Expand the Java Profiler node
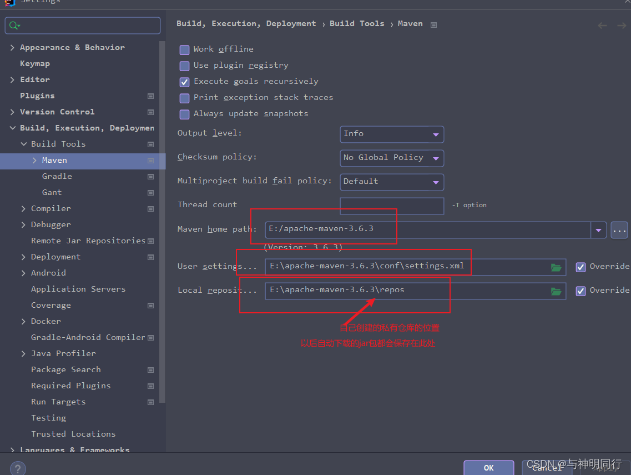The height and width of the screenshot is (475, 631). 23,354
